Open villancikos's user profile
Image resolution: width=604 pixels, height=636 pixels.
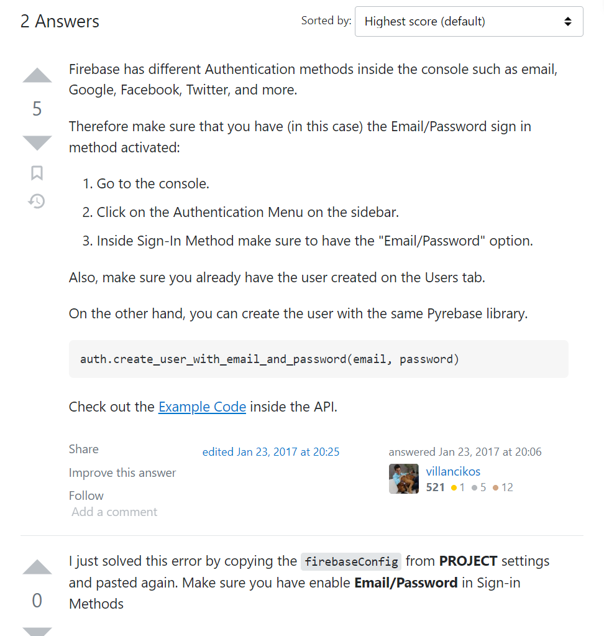coord(453,471)
